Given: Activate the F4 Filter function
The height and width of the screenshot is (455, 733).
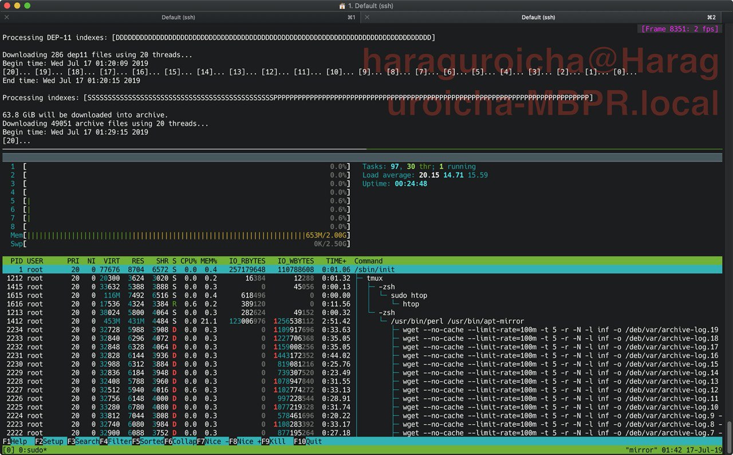Looking at the screenshot, I should 116,442.
